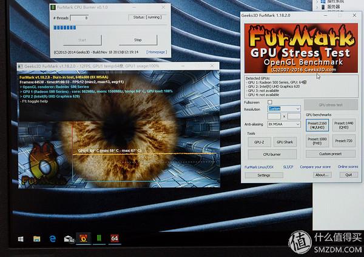This screenshot has width=364, height=257.
Task: Open SLI/CF link
Action: [288, 167]
